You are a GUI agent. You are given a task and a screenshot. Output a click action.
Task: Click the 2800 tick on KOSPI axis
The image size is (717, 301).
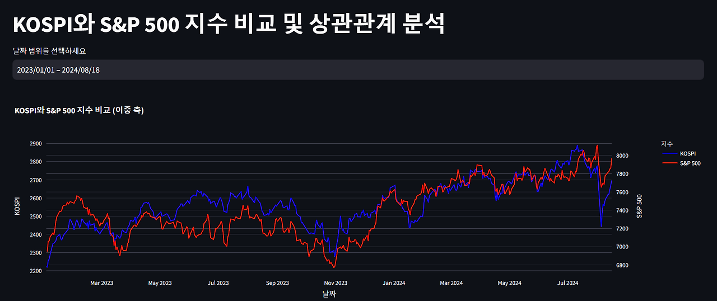[x=35, y=162]
